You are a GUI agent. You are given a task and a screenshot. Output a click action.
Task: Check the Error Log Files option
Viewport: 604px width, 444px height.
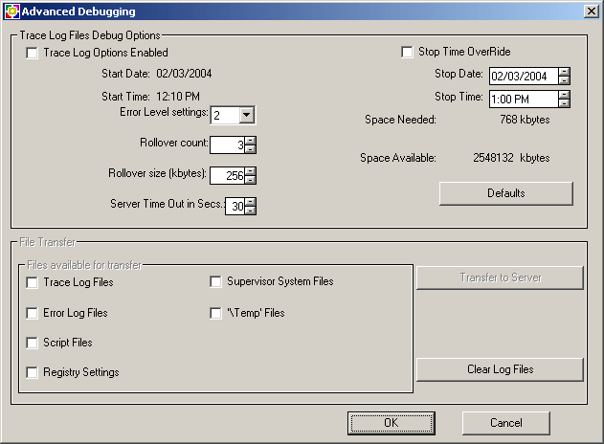(32, 313)
